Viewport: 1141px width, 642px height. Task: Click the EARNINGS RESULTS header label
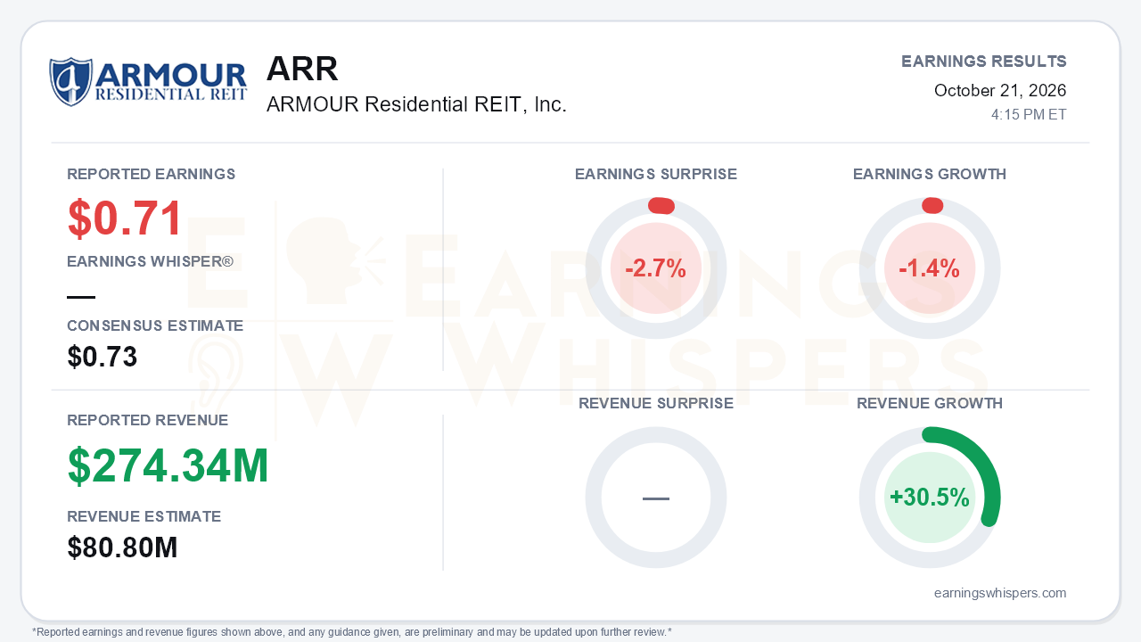984,62
